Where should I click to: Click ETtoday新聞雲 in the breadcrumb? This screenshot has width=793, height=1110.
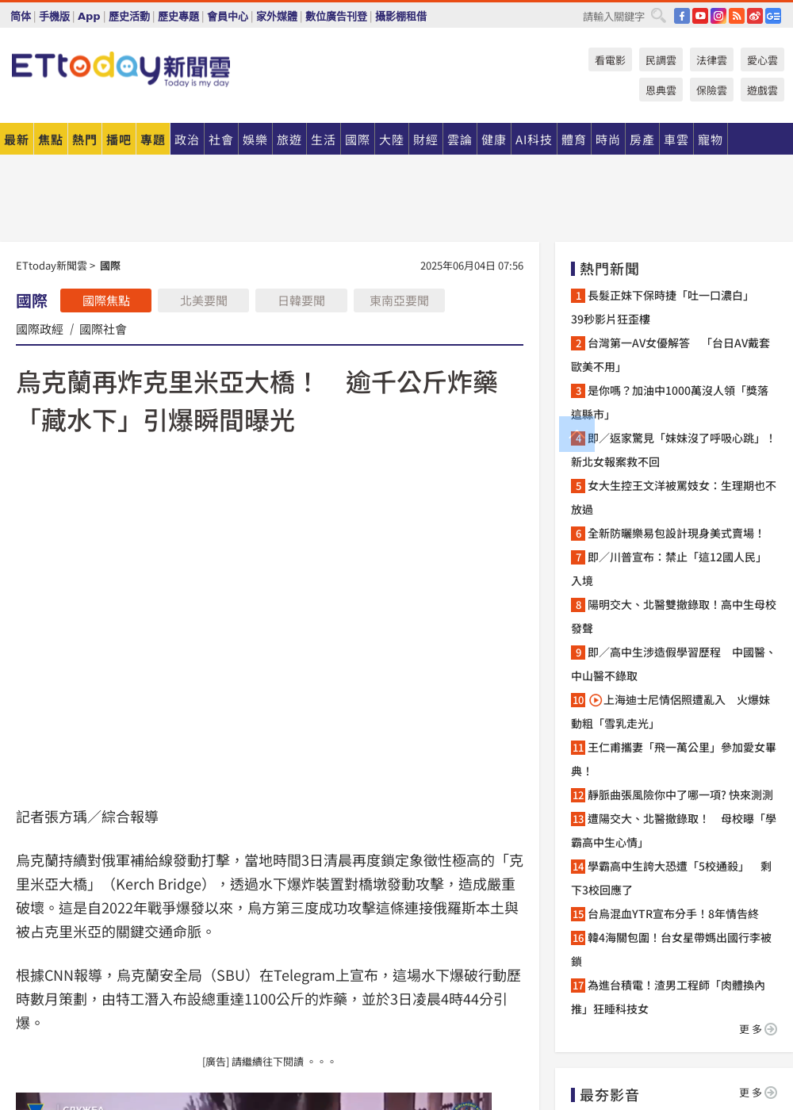pyautogui.click(x=52, y=266)
